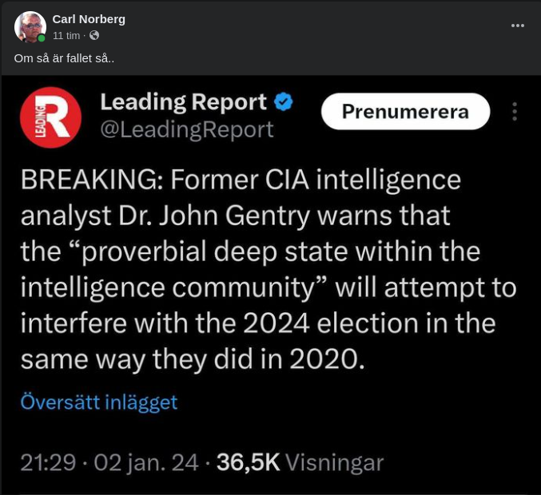Select the 'Om så är fallet så..' caption
Image resolution: width=541 pixels, height=495 pixels.
coord(64,58)
